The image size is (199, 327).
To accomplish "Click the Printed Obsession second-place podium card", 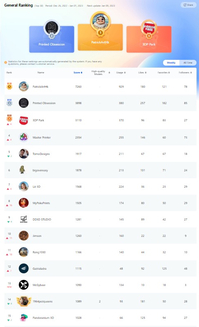I will click(x=51, y=39).
